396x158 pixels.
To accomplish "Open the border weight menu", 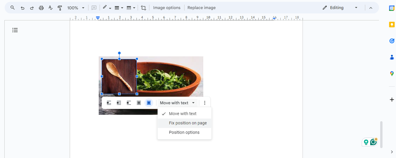I will coord(117,8).
